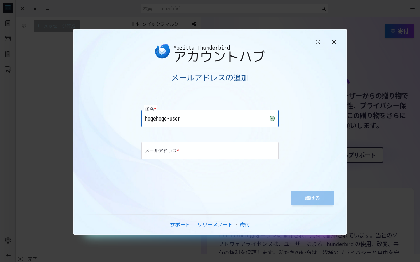The height and width of the screenshot is (262, 420).
Task: Click the global search field
Action: coord(234,9)
